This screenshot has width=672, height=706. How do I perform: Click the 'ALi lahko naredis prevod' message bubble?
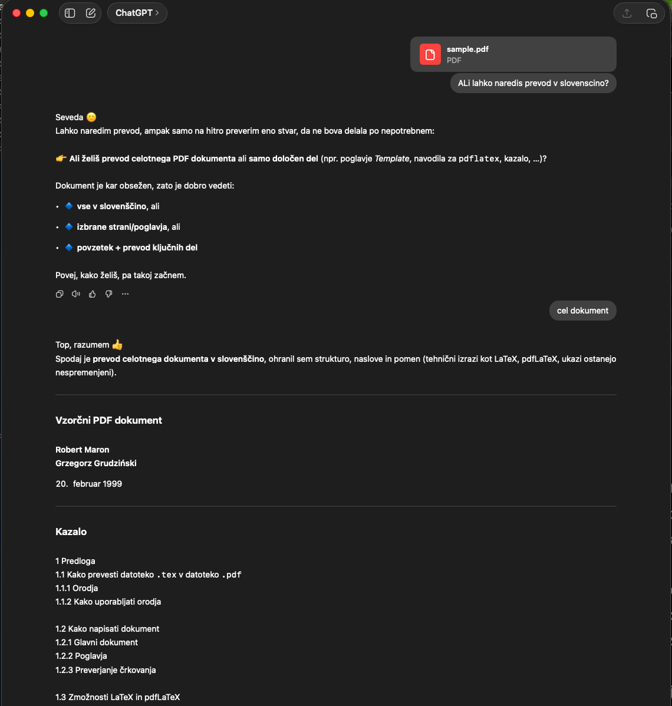533,83
